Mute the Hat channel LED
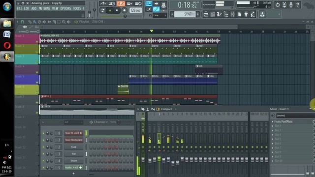The image size is (315, 177). click(44, 154)
